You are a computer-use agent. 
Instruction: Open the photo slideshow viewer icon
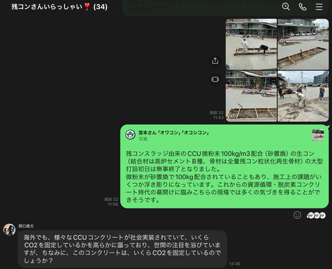click(x=215, y=79)
